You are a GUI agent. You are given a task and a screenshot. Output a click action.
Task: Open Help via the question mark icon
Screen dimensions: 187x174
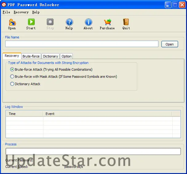coord(69,22)
